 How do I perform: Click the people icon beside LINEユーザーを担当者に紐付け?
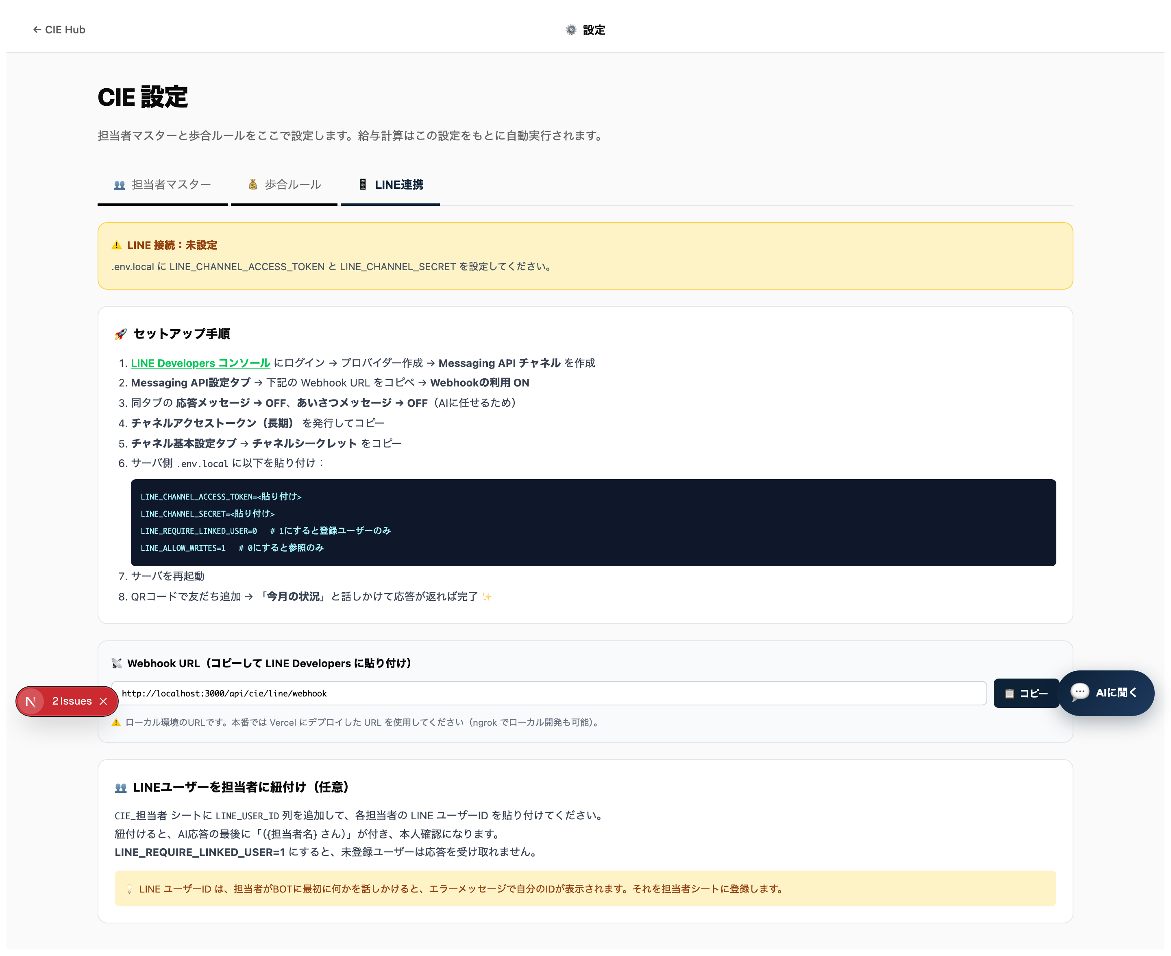pos(120,788)
